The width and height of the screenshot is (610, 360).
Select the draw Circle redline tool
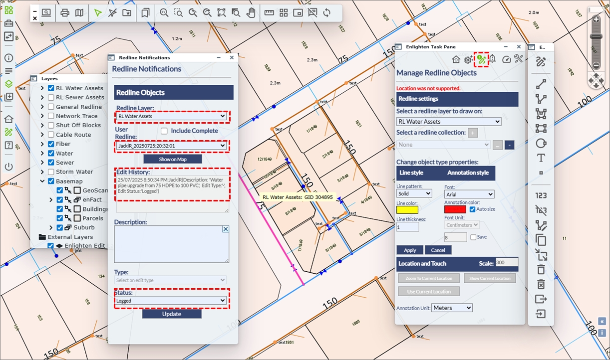[541, 143]
